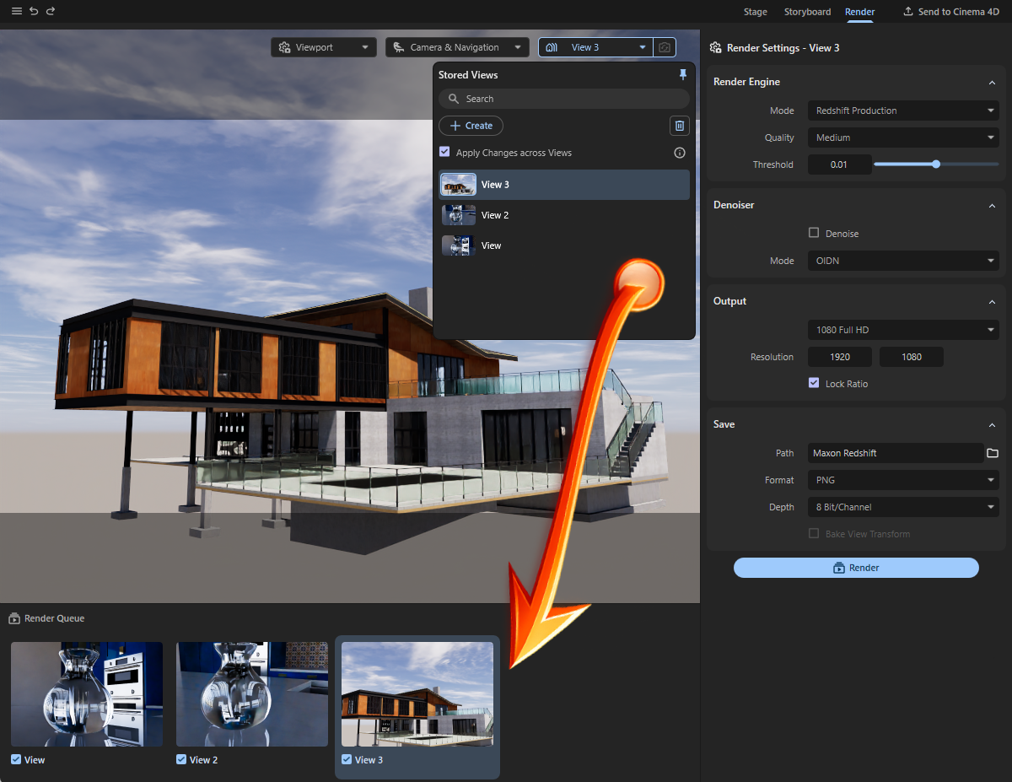Browse for save path with folder icon
Image resolution: width=1012 pixels, height=782 pixels.
993,453
